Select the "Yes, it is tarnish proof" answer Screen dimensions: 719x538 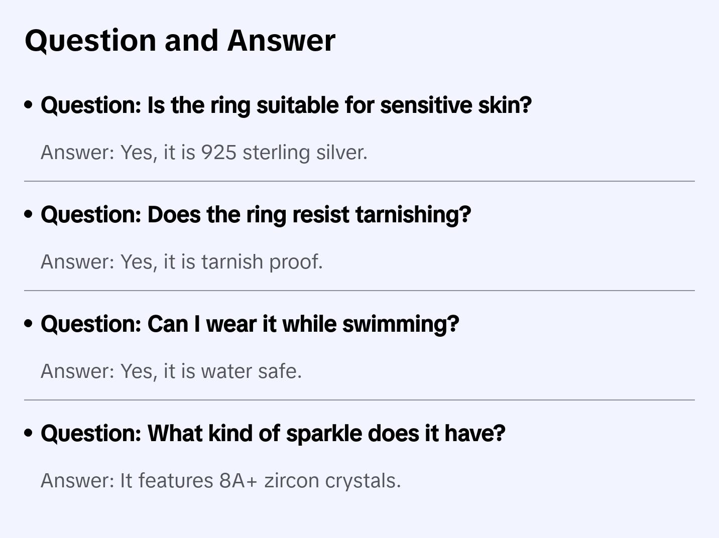[181, 262]
